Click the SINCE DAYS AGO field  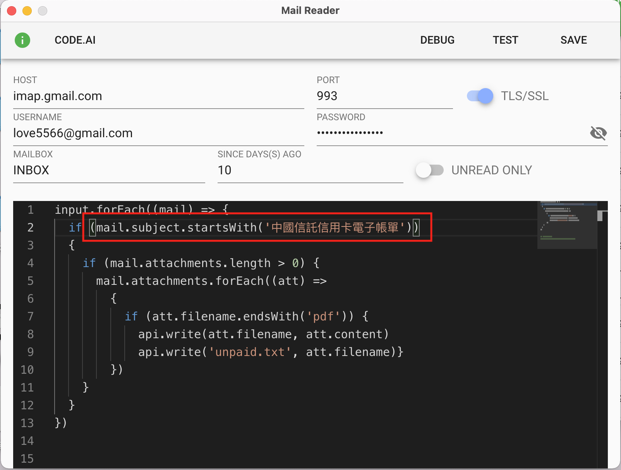310,170
